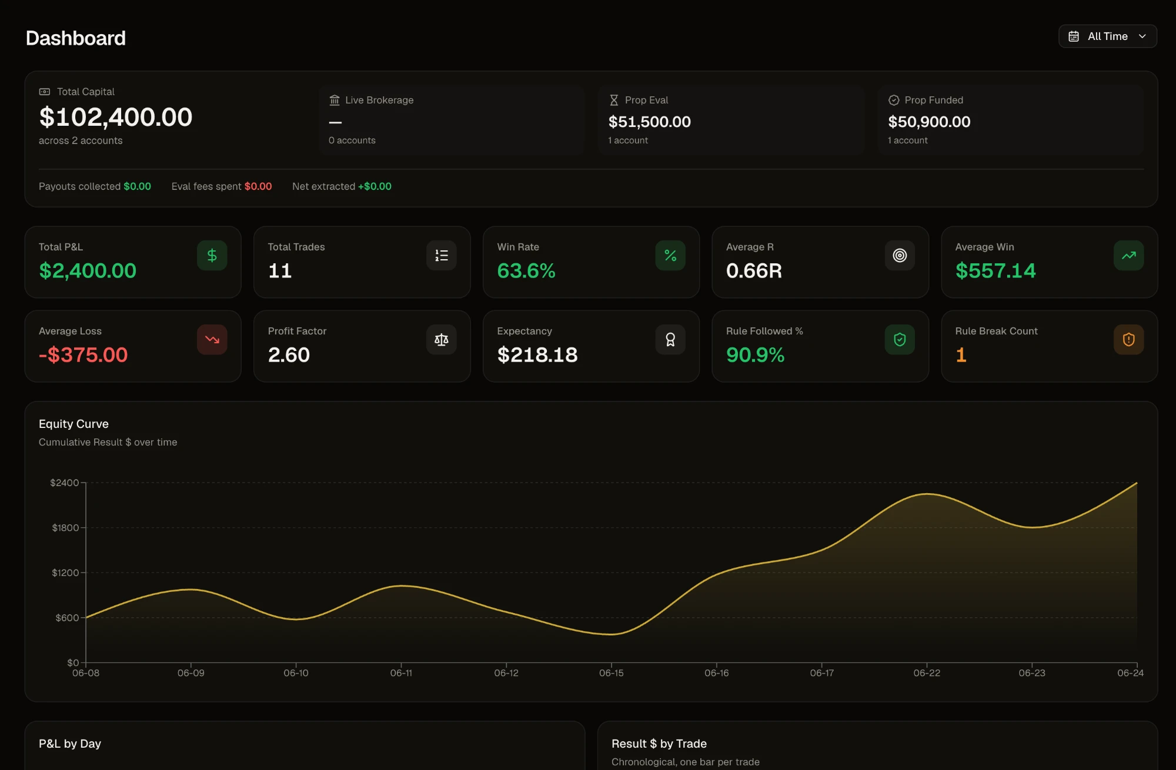Click the percent icon on Win Rate card
The image size is (1176, 770).
point(670,256)
